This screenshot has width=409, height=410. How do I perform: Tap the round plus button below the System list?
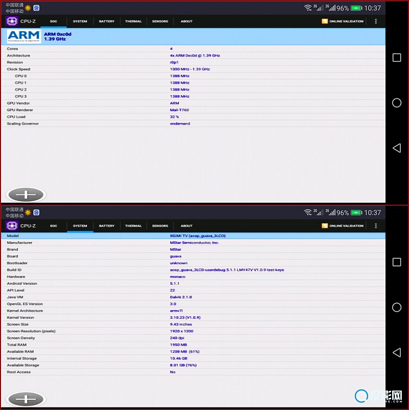click(x=26, y=399)
